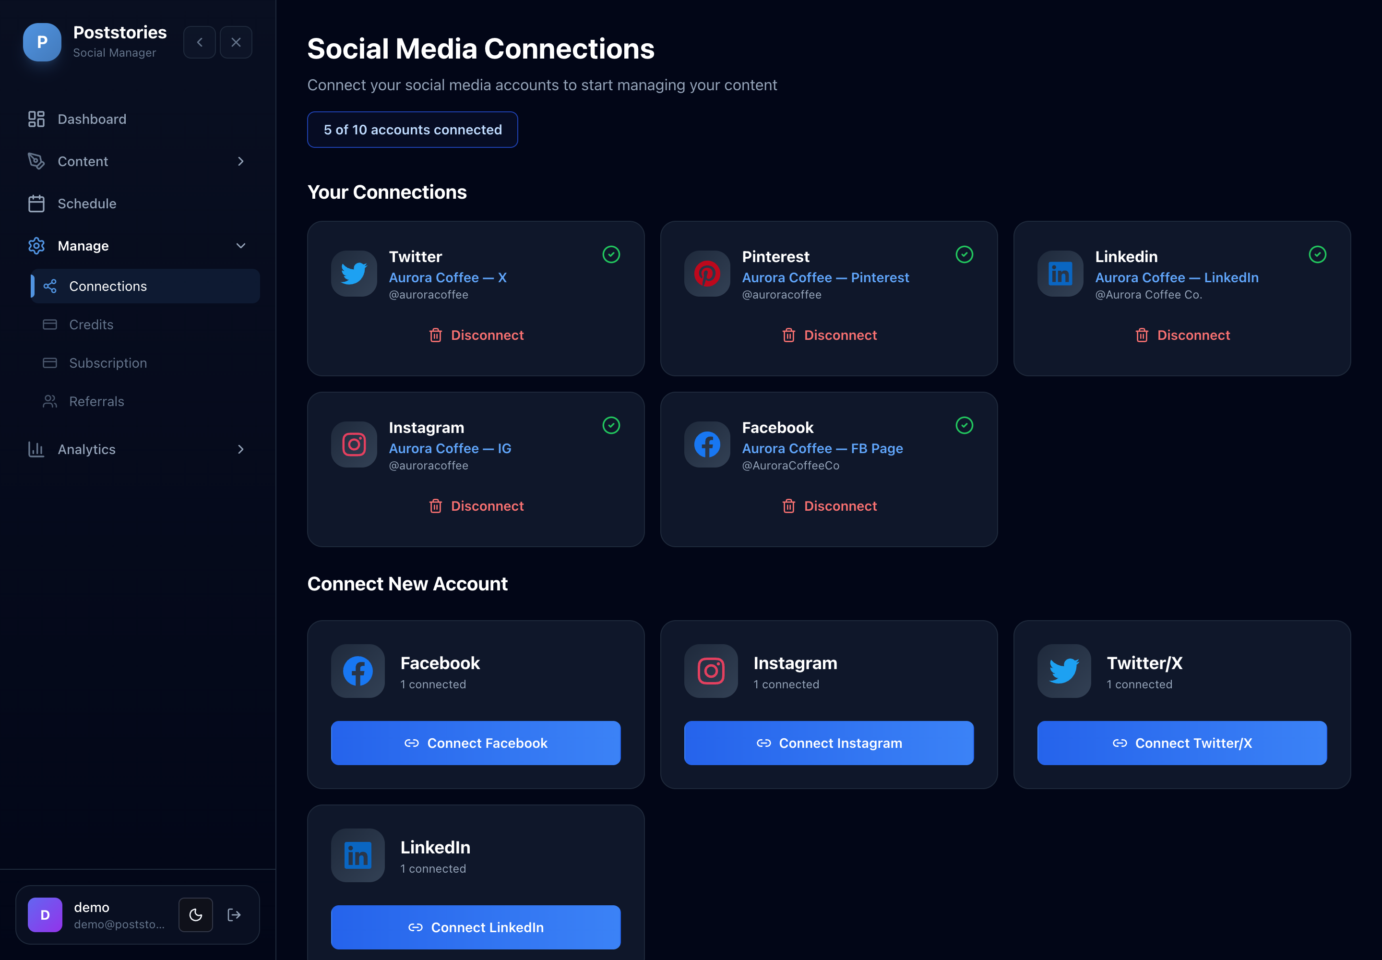Open Subscription submenu item
The image size is (1382, 960).
145,363
